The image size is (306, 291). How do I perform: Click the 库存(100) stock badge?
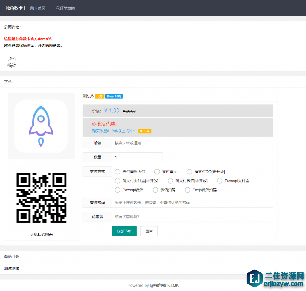[114, 96]
